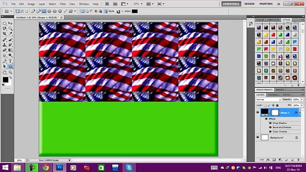Select the Rectangle shape tool in toolbox
The height and width of the screenshot is (172, 306).
pos(11,66)
